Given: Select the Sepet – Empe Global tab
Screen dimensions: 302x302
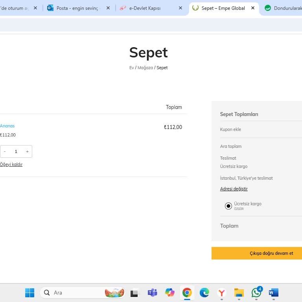Looking at the screenshot, I should (223, 8).
